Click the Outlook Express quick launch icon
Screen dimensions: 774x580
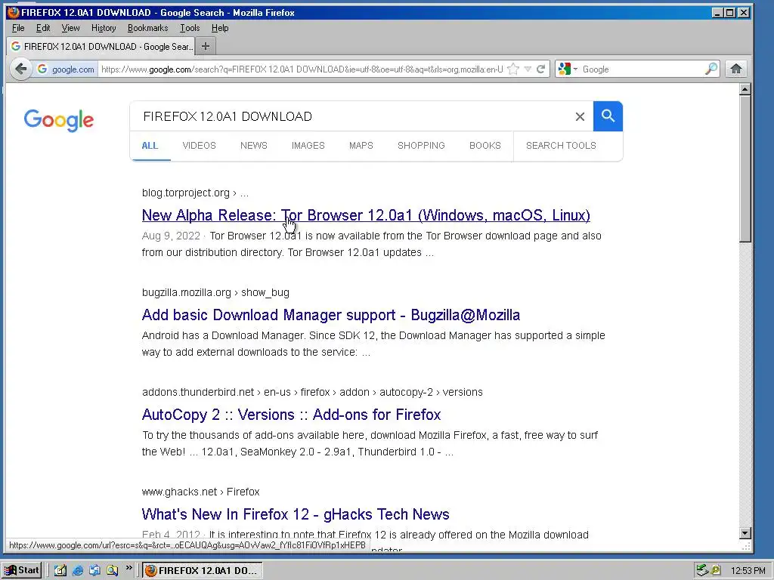tap(94, 571)
